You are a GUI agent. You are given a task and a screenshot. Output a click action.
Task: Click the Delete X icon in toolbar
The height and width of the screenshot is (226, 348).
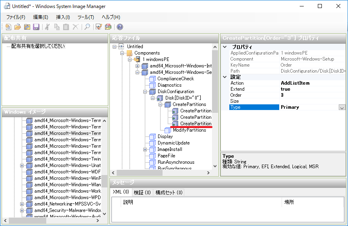(x=75, y=27)
